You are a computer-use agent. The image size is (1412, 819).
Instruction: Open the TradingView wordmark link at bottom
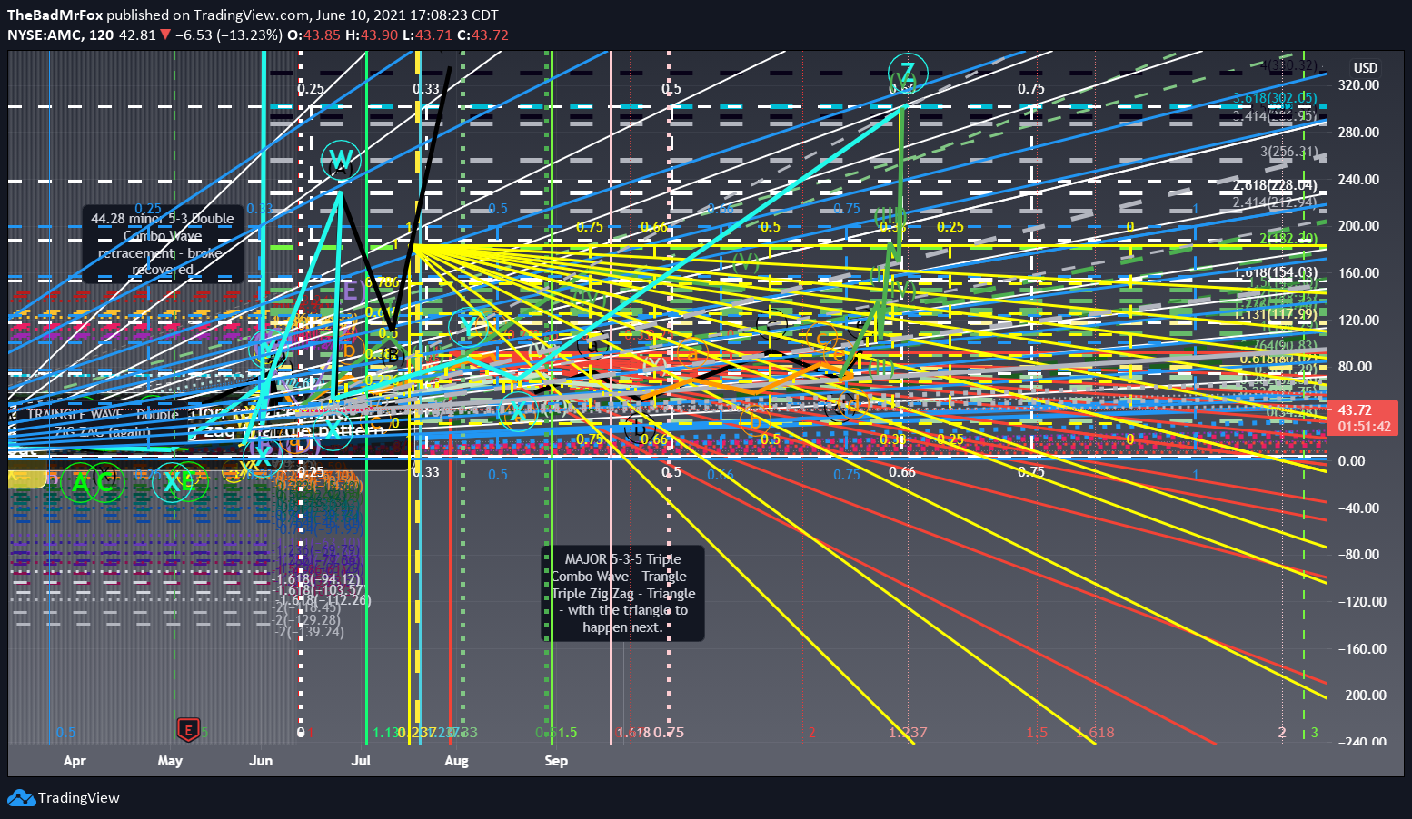tap(78, 798)
